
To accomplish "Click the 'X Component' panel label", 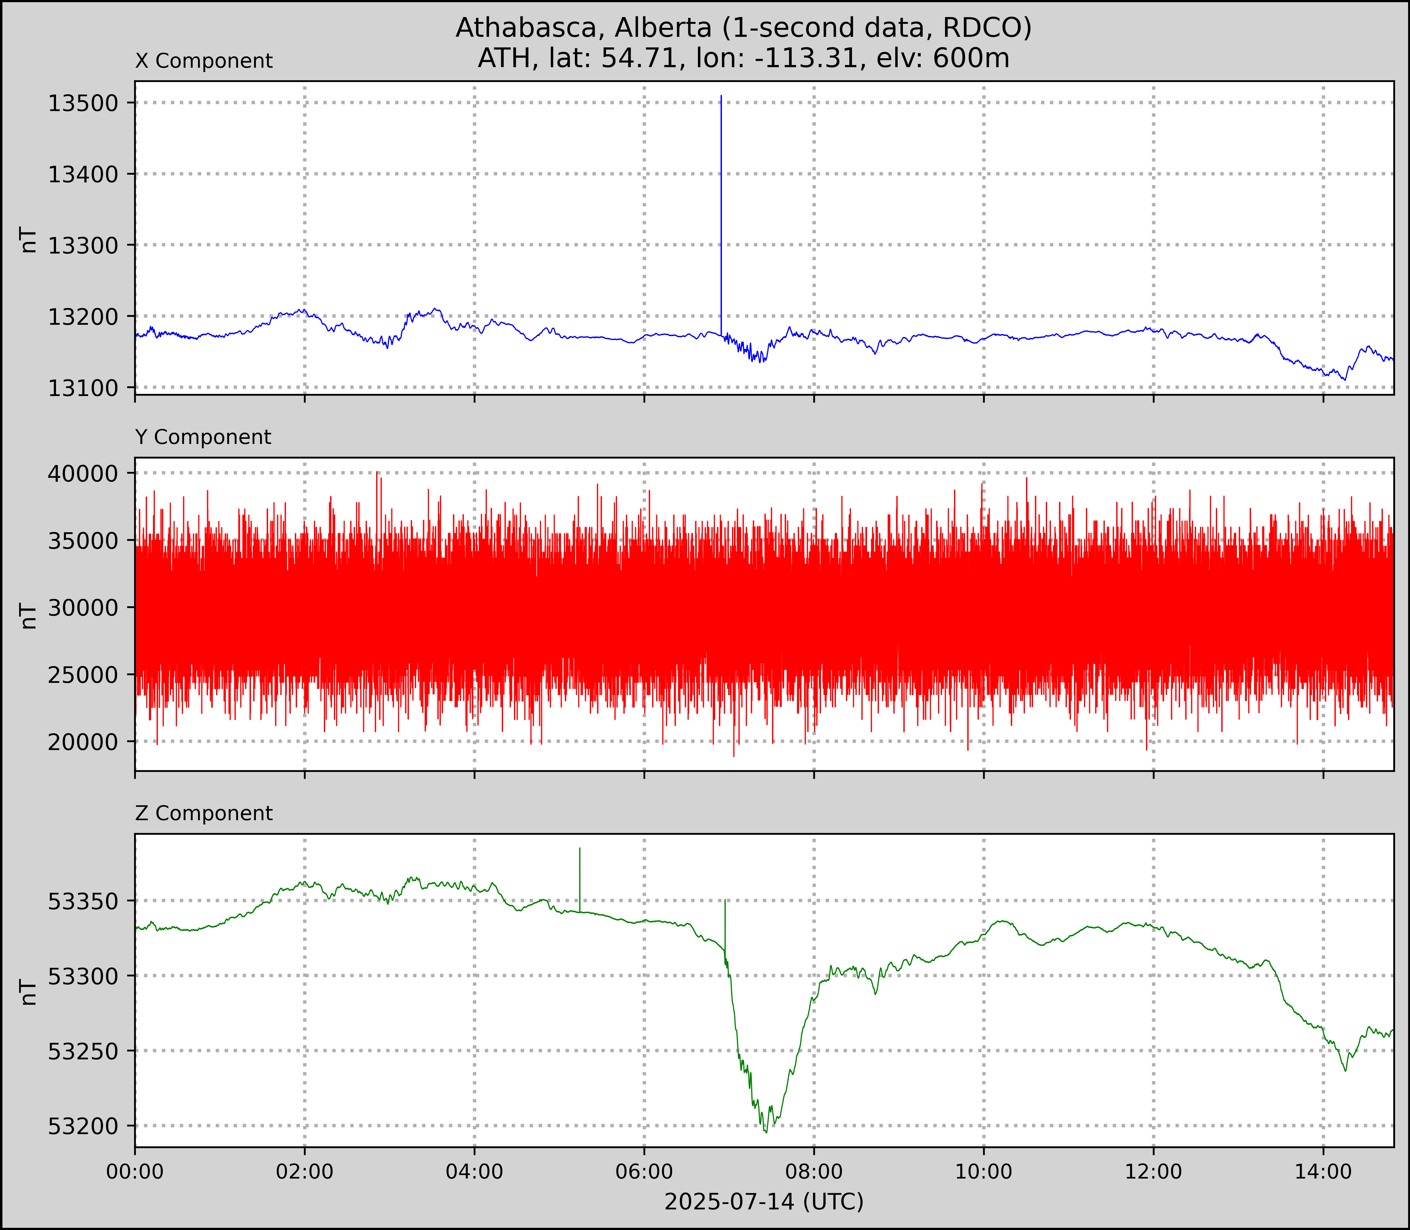I will (x=204, y=61).
